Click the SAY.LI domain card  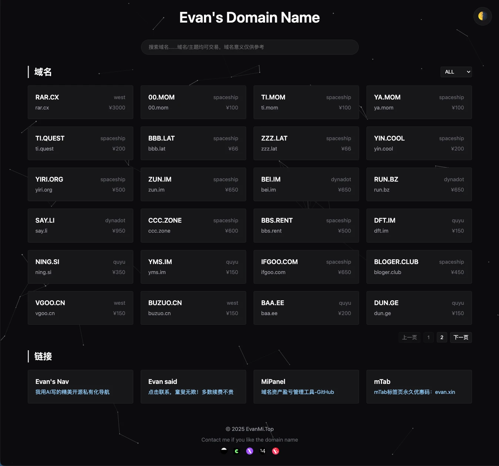click(80, 225)
